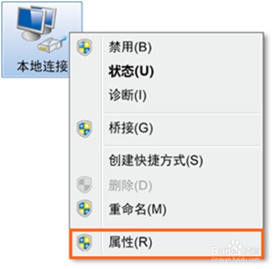Click the greyed shield icon beside 删除(D)
This screenshot has height=269, width=275.
tap(84, 185)
